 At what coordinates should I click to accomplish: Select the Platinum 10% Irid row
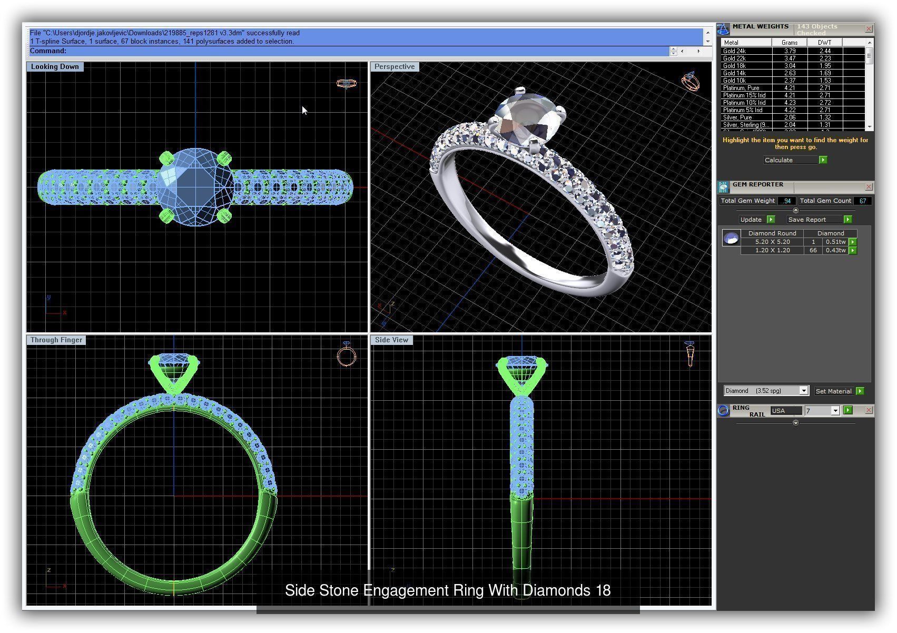tap(793, 103)
